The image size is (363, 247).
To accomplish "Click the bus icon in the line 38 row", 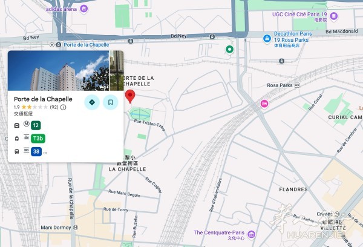I will 17,151.
